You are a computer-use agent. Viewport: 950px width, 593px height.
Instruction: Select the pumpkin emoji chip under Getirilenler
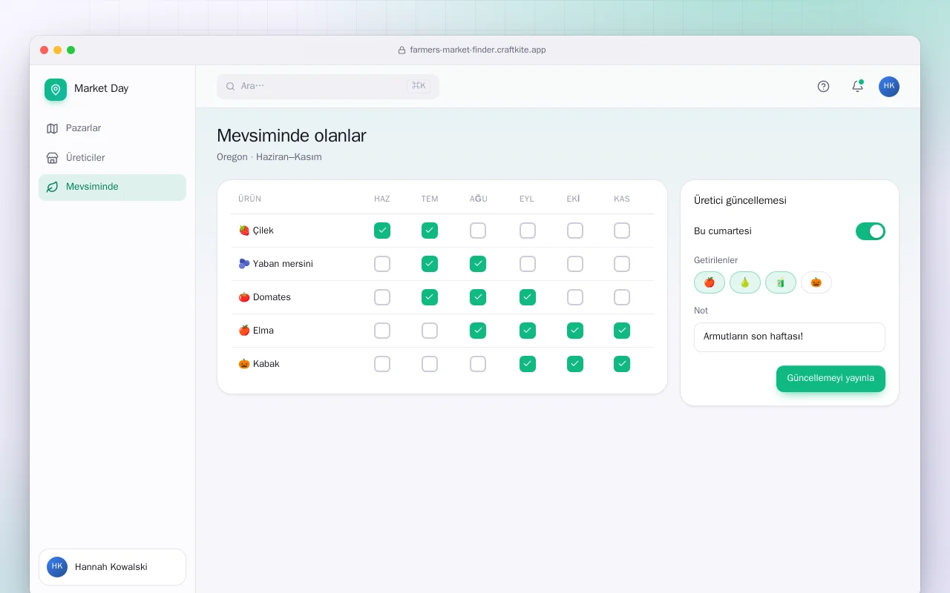point(816,282)
